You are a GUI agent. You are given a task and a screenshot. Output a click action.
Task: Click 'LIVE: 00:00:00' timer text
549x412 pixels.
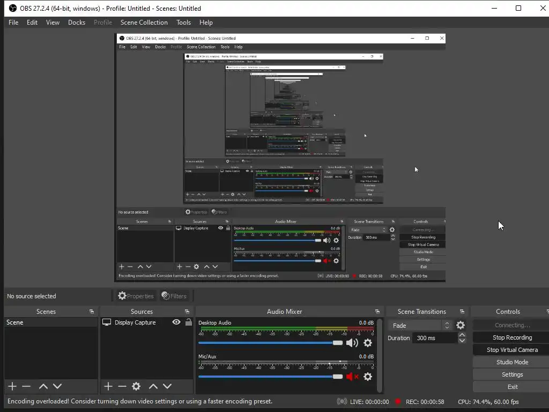tap(369, 402)
